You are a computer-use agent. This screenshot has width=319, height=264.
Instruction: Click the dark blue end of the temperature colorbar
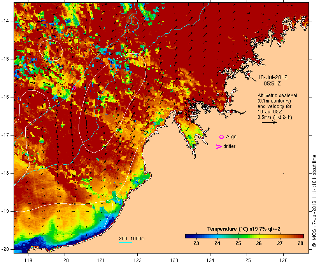pyautogui.click(x=189, y=236)
